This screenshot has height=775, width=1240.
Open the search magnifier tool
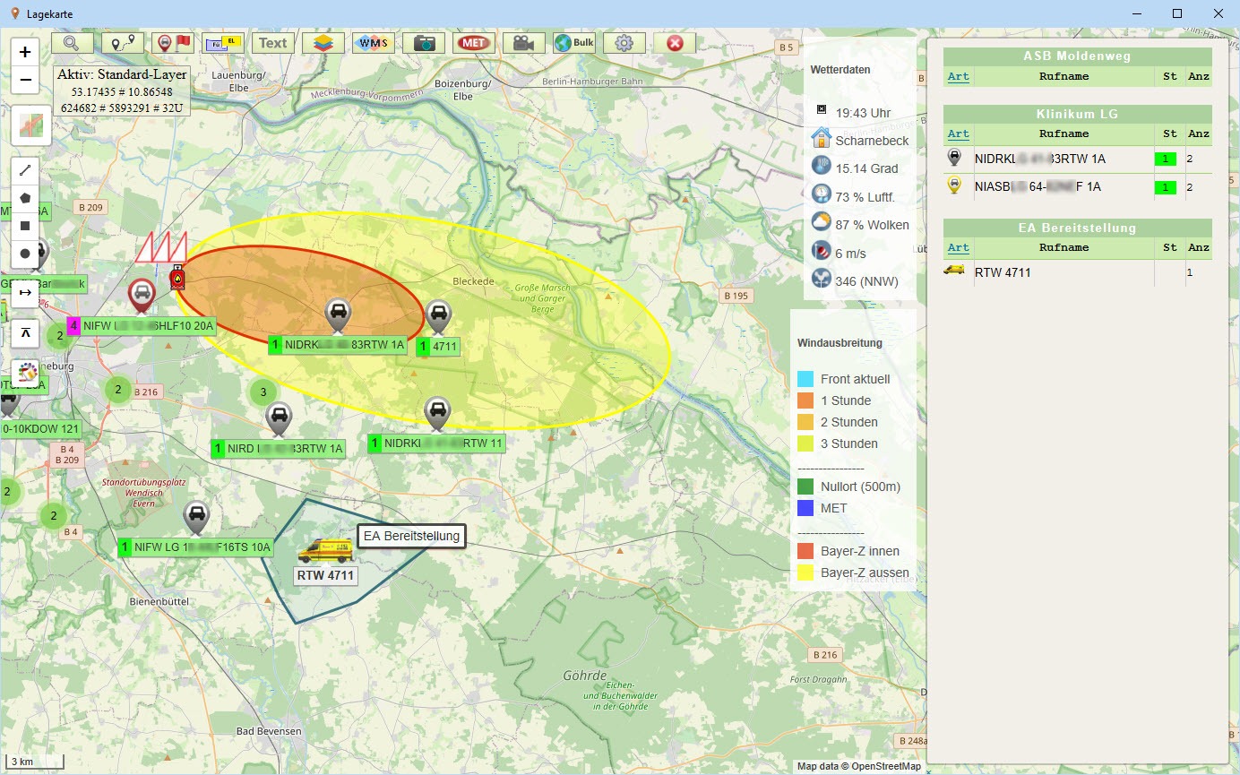pos(72,43)
